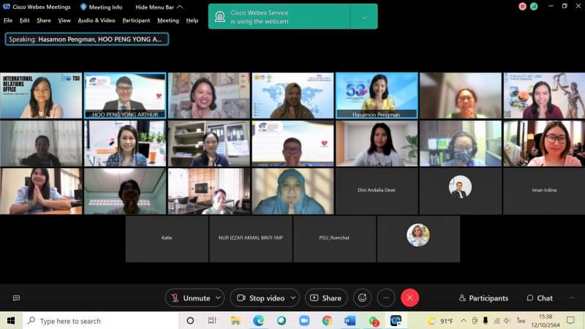Image resolution: width=585 pixels, height=329 pixels.
Task: Open Google Chrome from taskbar
Action: click(x=327, y=320)
